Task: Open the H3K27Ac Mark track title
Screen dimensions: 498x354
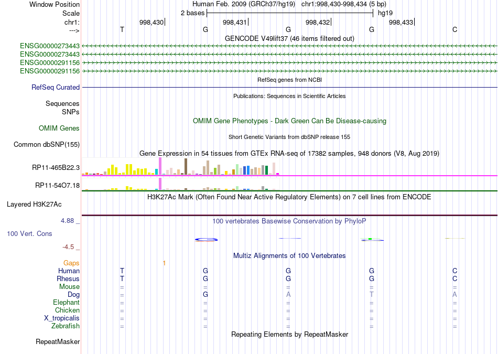Action: (289, 197)
